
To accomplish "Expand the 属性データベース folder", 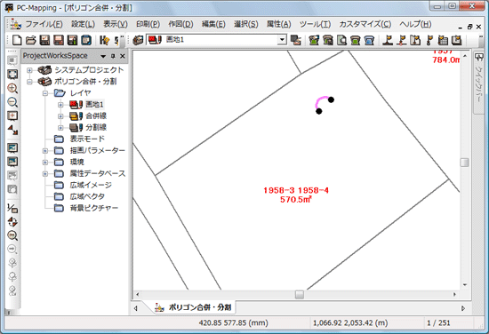I will coord(45,173).
